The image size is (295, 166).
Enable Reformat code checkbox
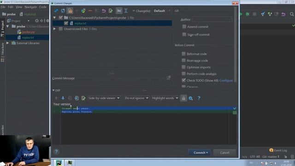pyautogui.click(x=183, y=54)
